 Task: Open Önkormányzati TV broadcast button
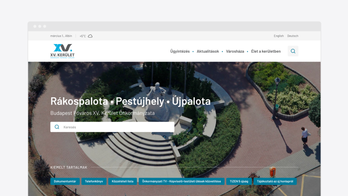[x=182, y=181]
